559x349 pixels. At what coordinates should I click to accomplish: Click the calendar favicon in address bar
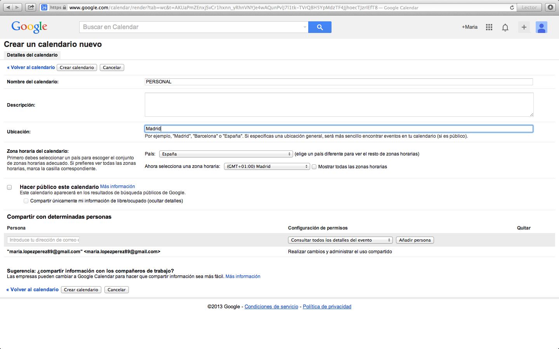coord(44,7)
